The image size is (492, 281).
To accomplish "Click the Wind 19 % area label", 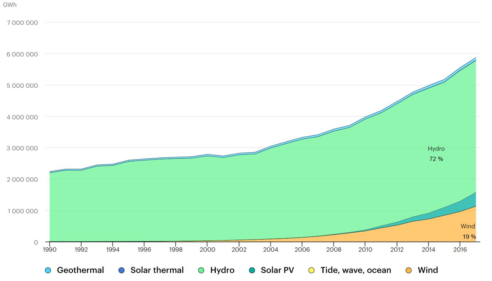I will click(468, 231).
